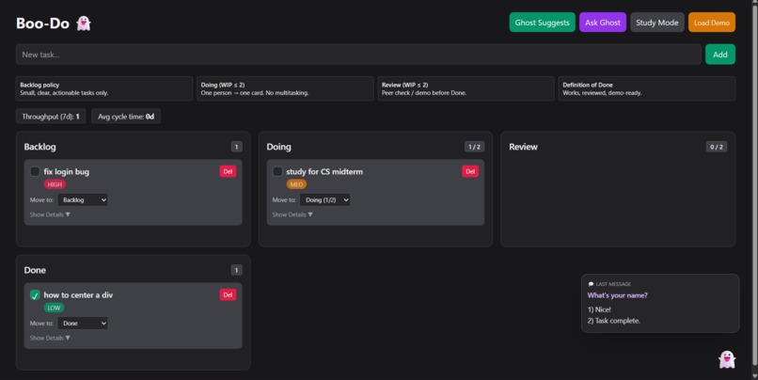Screen dimensions: 758x380
Task: Click 'What's your name?' message
Action: coord(617,295)
